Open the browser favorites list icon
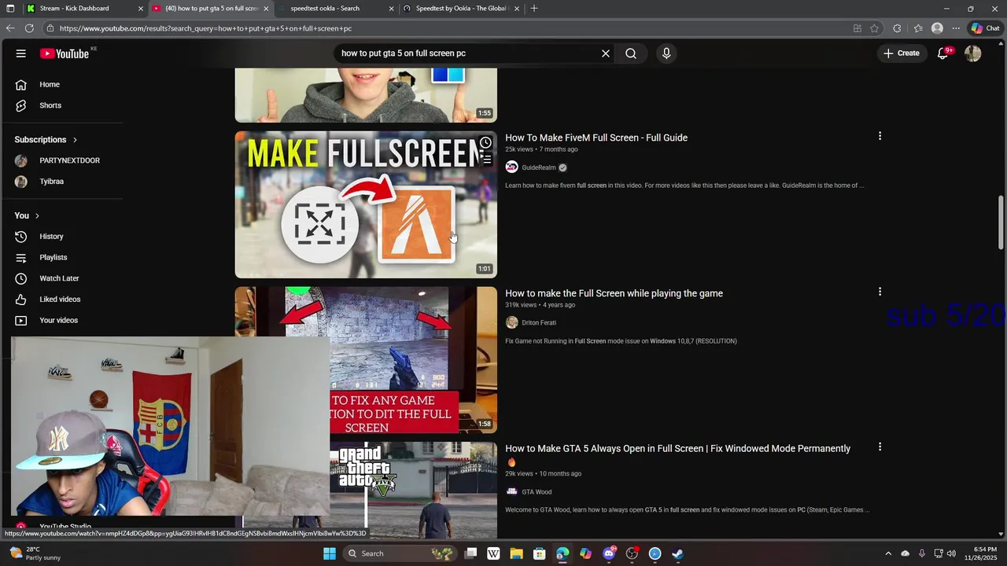This screenshot has width=1007, height=566. coord(918,28)
